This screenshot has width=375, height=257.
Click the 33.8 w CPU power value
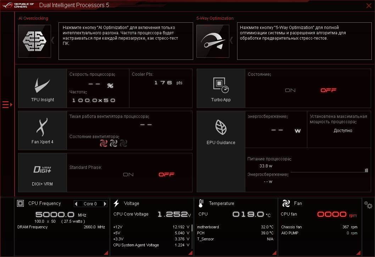(266, 166)
